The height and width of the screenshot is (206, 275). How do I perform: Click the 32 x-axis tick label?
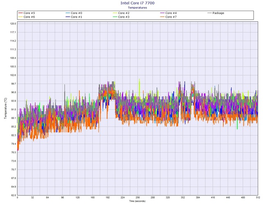32,197
